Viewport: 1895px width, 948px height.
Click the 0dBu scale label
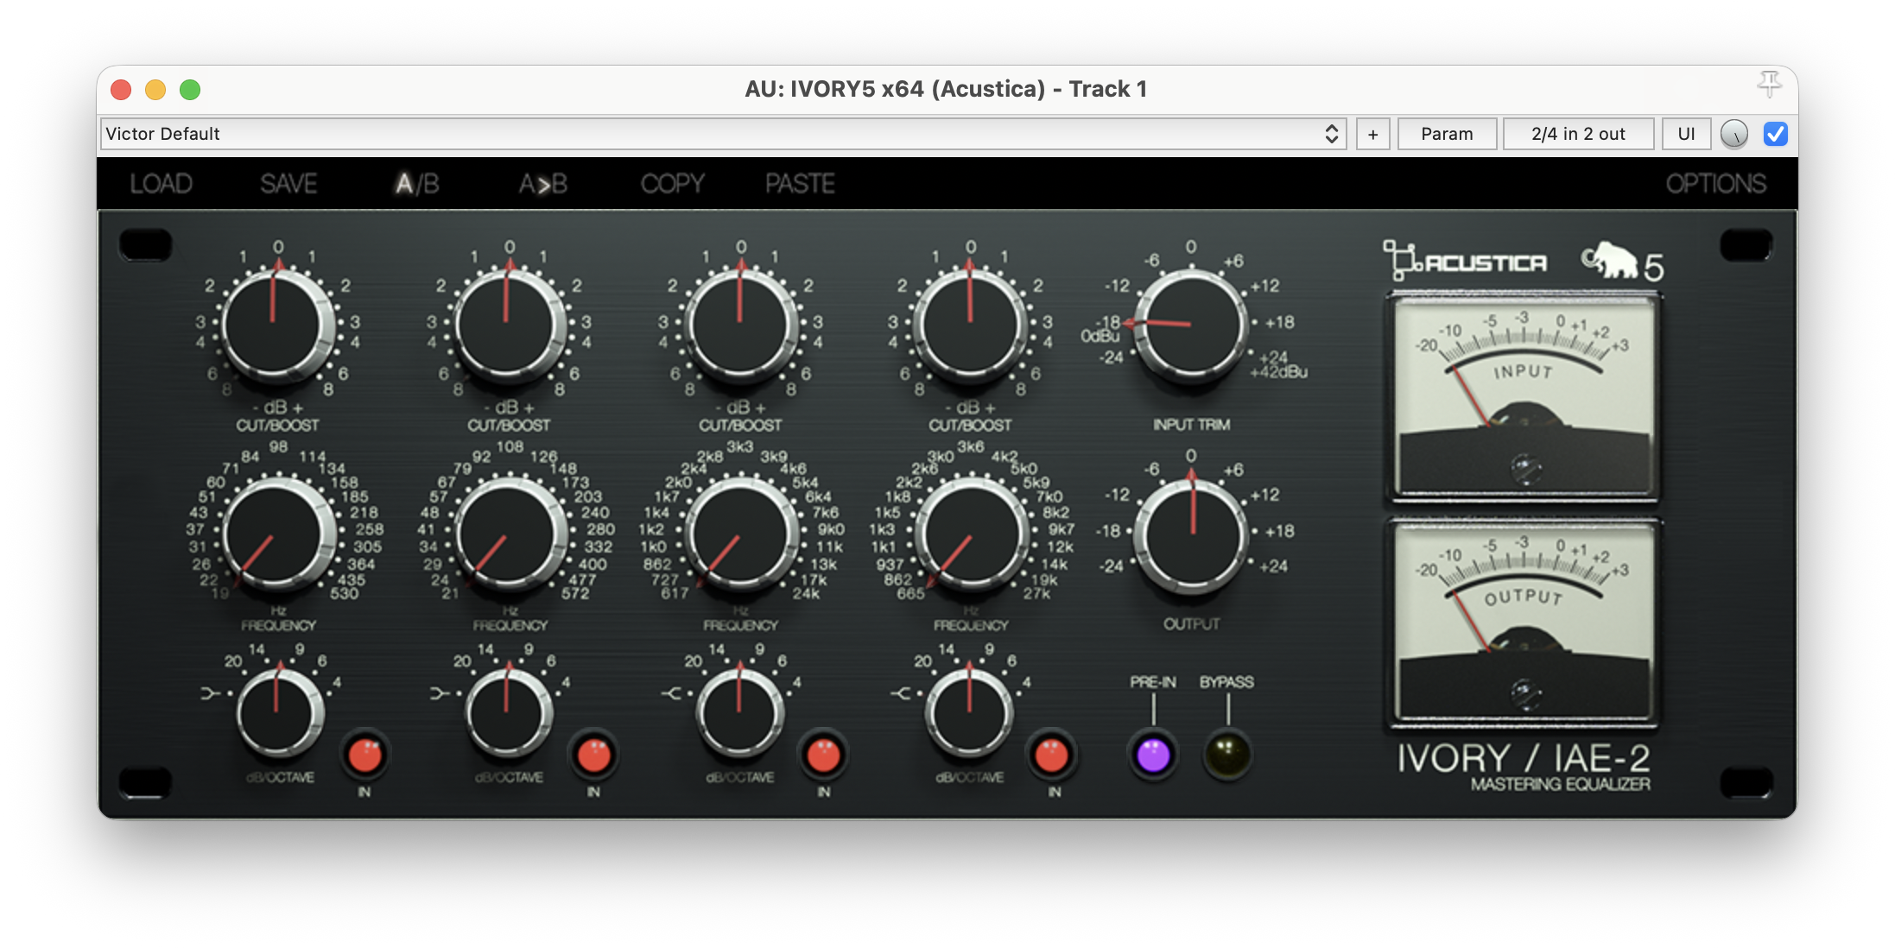[x=1100, y=336]
